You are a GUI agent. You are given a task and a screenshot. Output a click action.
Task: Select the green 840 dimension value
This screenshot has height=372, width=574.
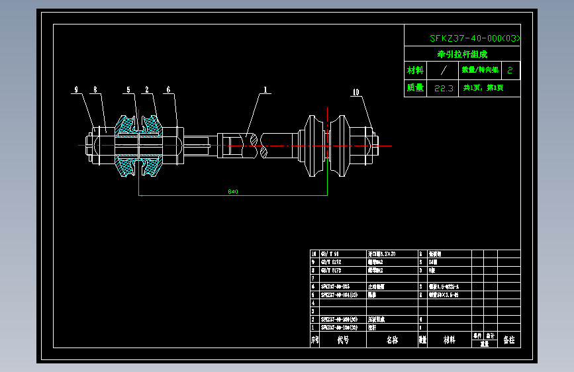pos(233,191)
